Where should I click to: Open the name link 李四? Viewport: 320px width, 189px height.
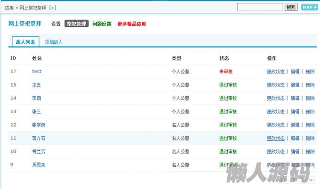37,99
